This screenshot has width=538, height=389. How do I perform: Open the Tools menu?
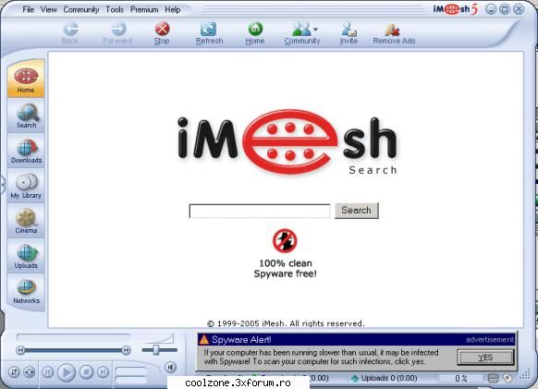pos(115,9)
